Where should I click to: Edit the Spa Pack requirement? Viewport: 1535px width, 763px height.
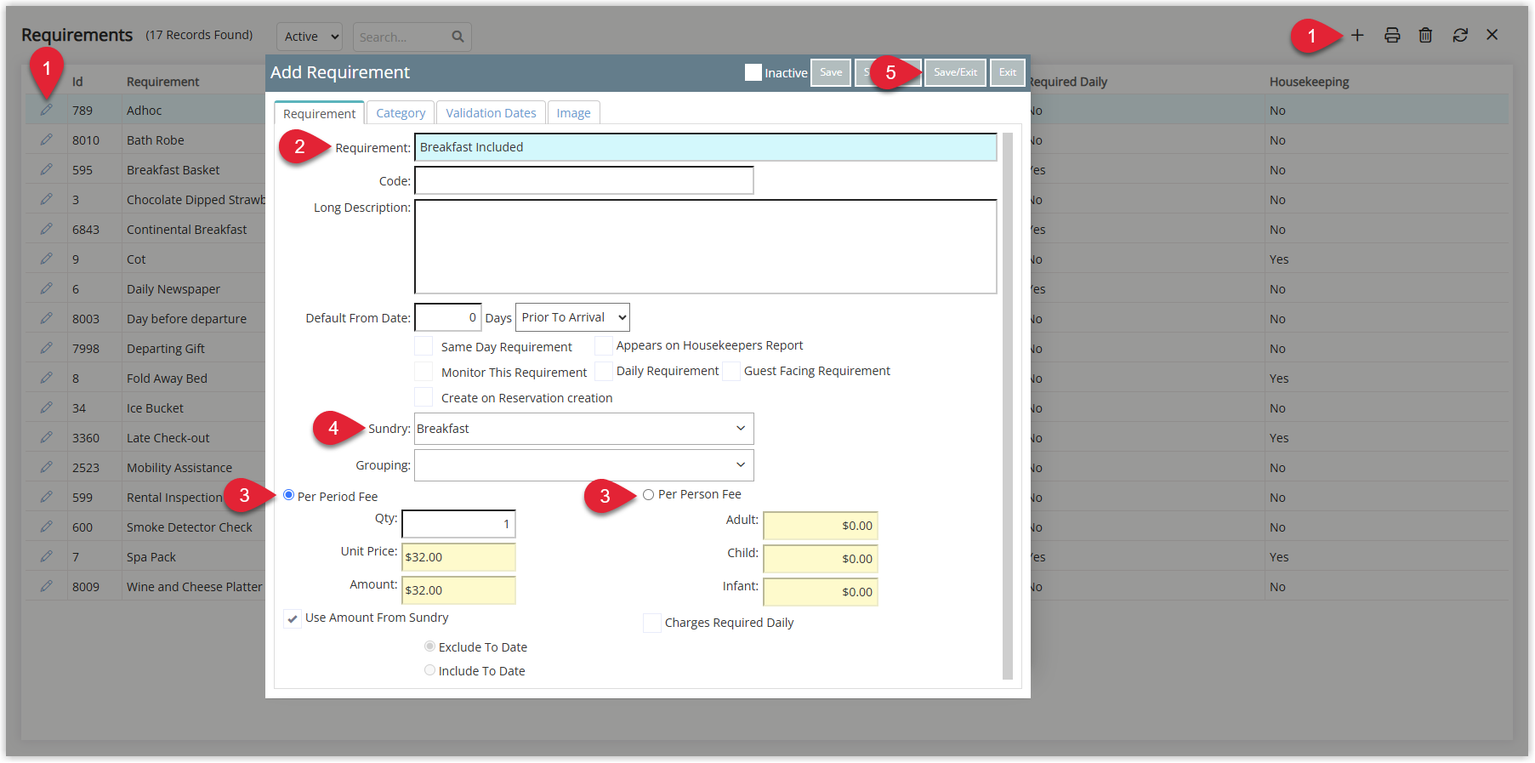[46, 556]
